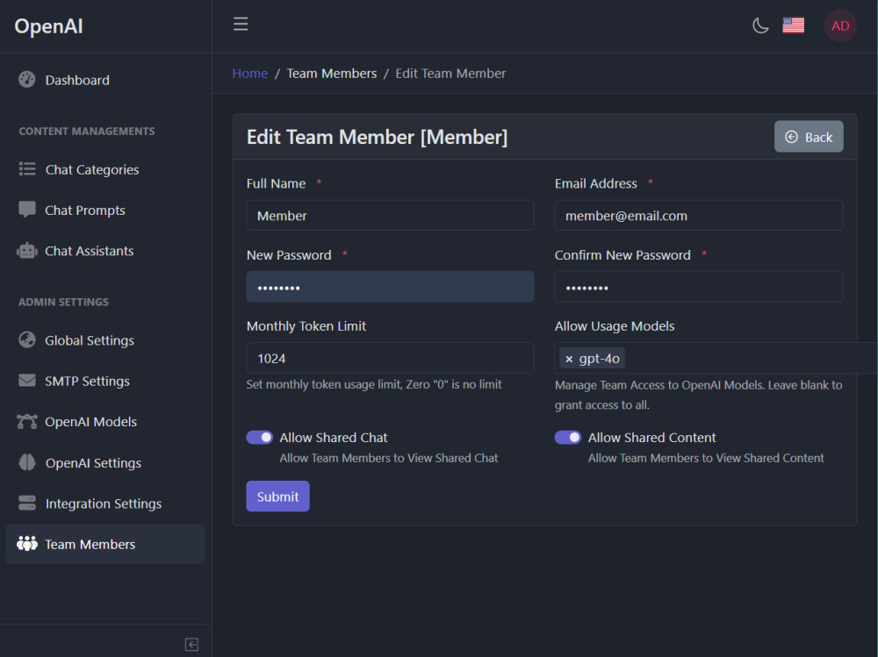This screenshot has height=657, width=878.
Task: Focus the Confirm New Password field
Action: click(699, 287)
